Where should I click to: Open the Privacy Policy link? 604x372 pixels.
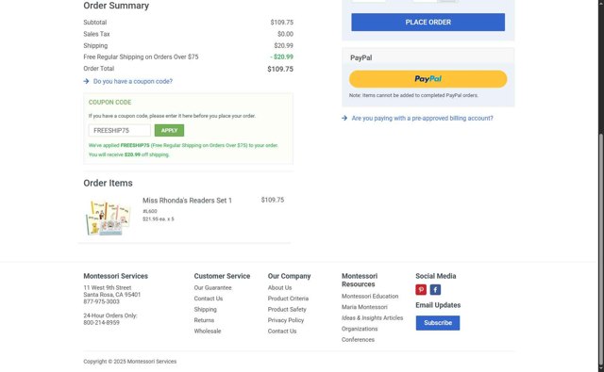click(x=286, y=320)
